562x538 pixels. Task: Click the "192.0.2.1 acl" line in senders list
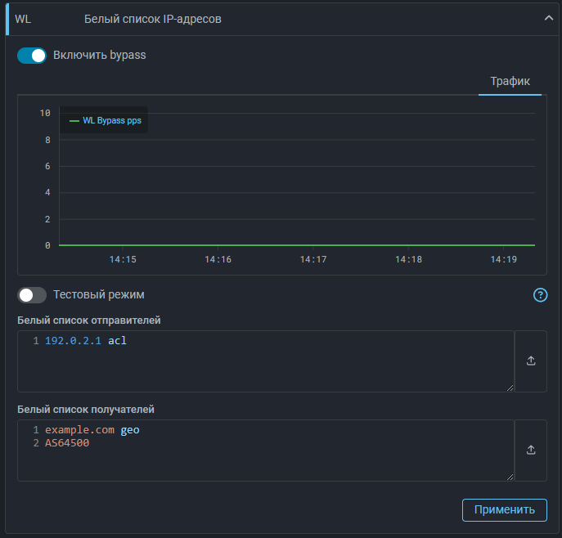pyautogui.click(x=86, y=341)
